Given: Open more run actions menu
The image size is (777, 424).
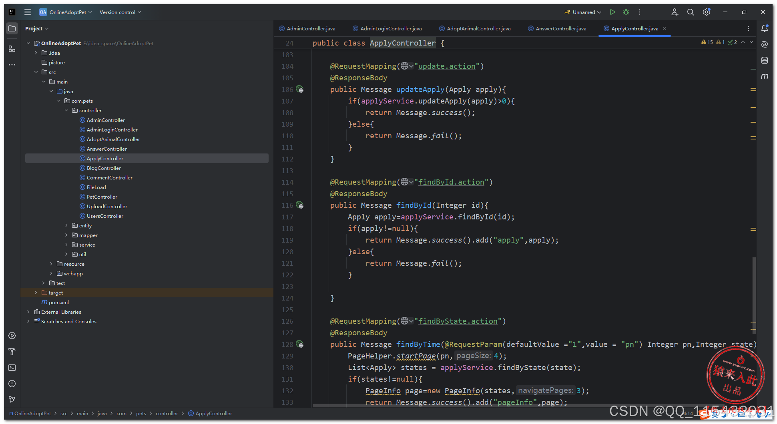Looking at the screenshot, I should tap(640, 12).
